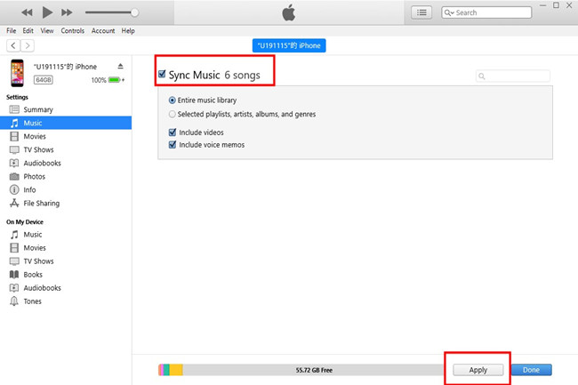Open the Controls menu
Image resolution: width=578 pixels, height=385 pixels.
click(73, 30)
